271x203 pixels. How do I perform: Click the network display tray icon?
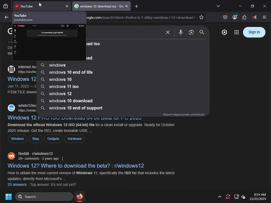(236, 197)
